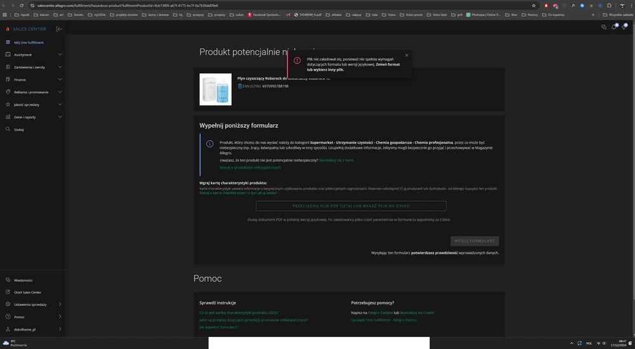
Task: Copy the EAN code with clipboard icon
Action: point(240,86)
